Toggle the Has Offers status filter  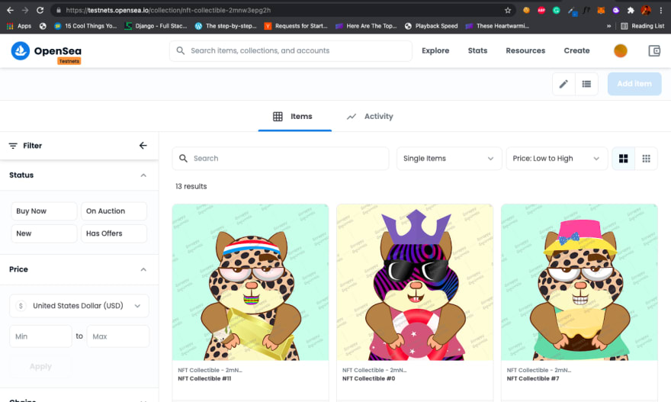pyautogui.click(x=114, y=233)
